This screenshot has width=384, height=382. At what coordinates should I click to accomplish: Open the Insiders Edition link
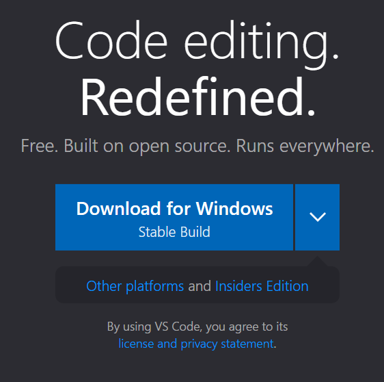tap(262, 286)
